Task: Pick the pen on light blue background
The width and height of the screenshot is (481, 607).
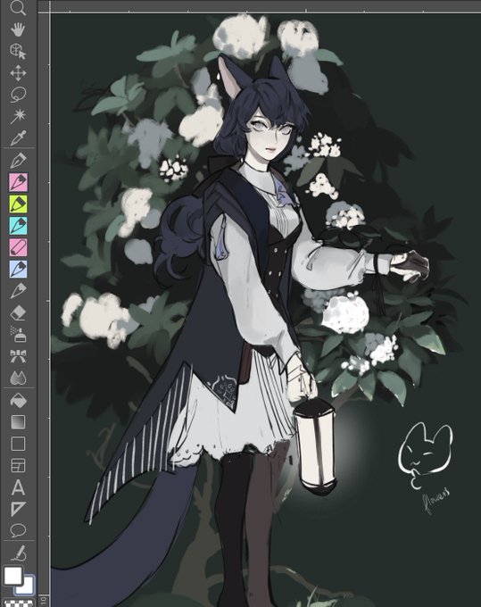Action: (18, 269)
